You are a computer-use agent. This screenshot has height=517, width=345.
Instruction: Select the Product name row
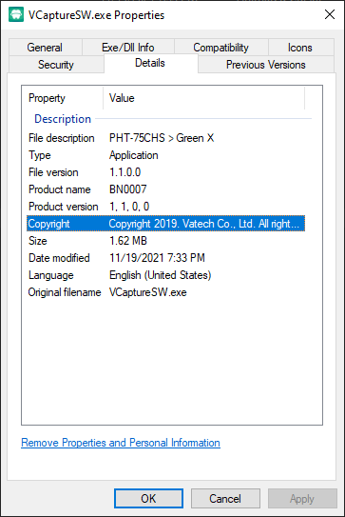tap(166, 189)
